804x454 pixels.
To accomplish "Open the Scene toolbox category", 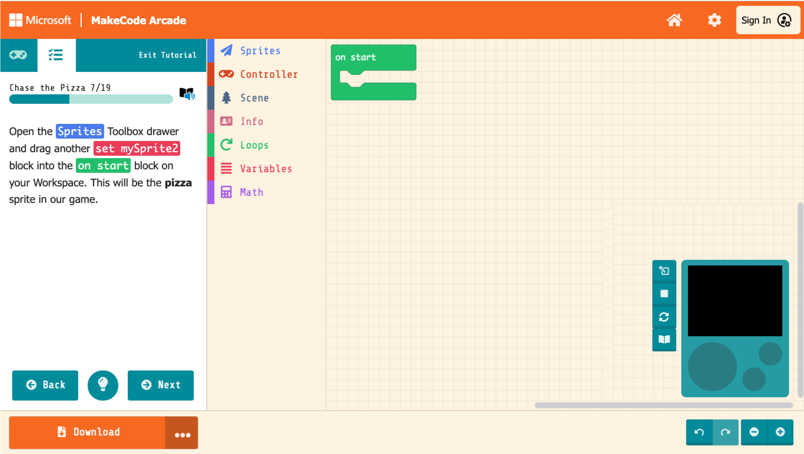I will pyautogui.click(x=267, y=98).
